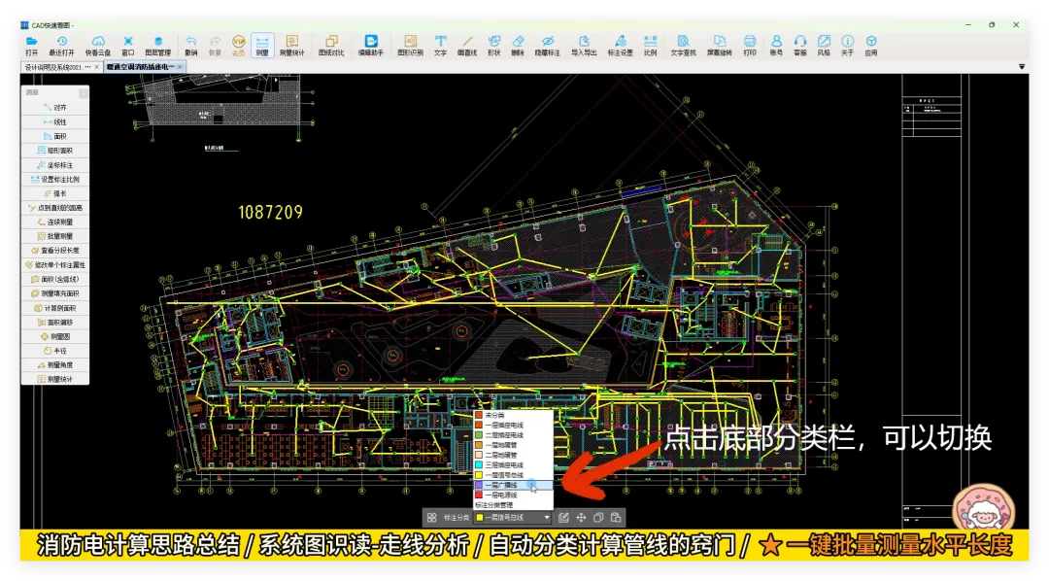Open 标注分类管理 entry
This screenshot has width=1049, height=581.
coord(513,504)
